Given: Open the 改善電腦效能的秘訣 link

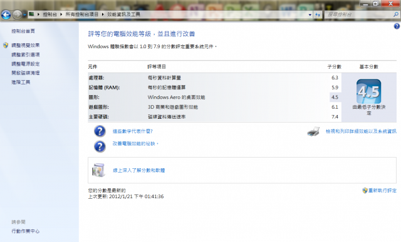Looking at the screenshot, I should coord(135,144).
